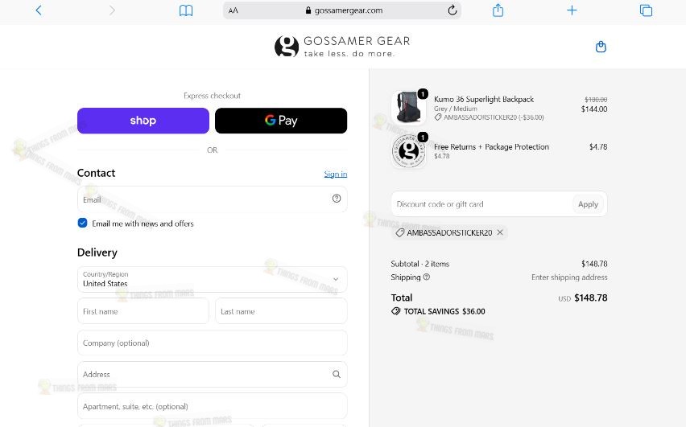
Task: Click the Free Returns + Package Protection text
Action: pos(491,147)
